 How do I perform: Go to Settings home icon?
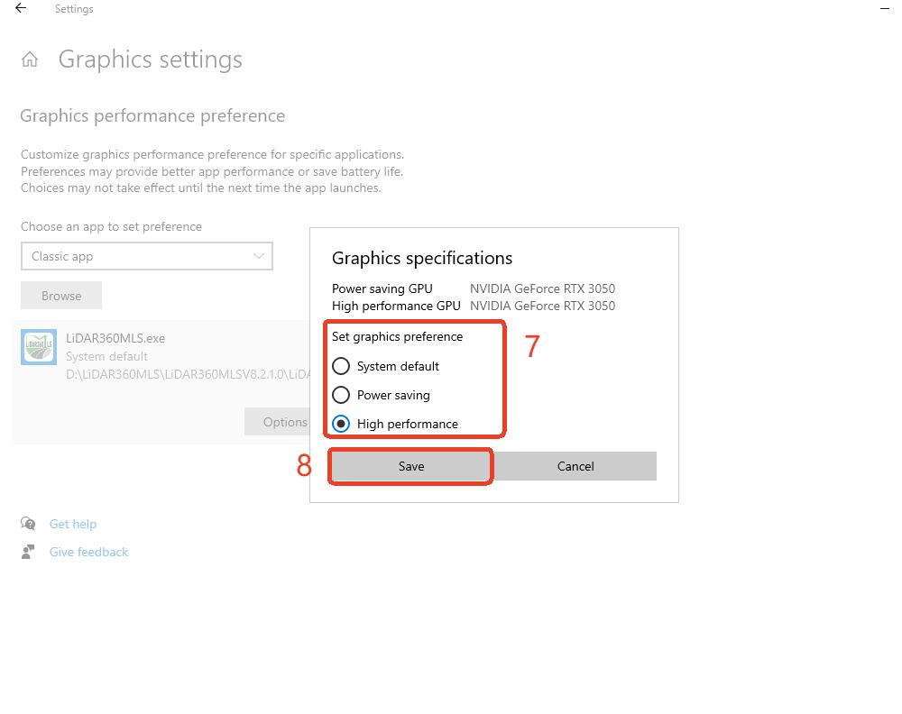pyautogui.click(x=30, y=59)
